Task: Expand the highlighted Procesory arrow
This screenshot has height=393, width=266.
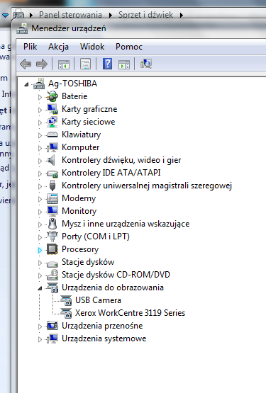Action: tap(40, 250)
